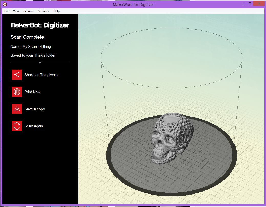
Task: Open the Services menu
Action: click(44, 11)
